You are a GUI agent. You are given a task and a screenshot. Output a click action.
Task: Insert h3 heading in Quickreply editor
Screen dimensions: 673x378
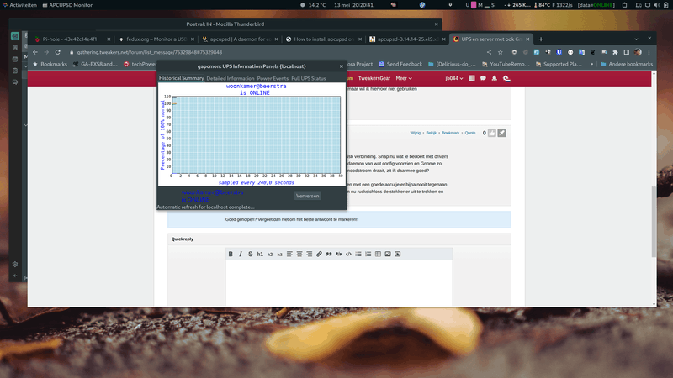tap(280, 255)
